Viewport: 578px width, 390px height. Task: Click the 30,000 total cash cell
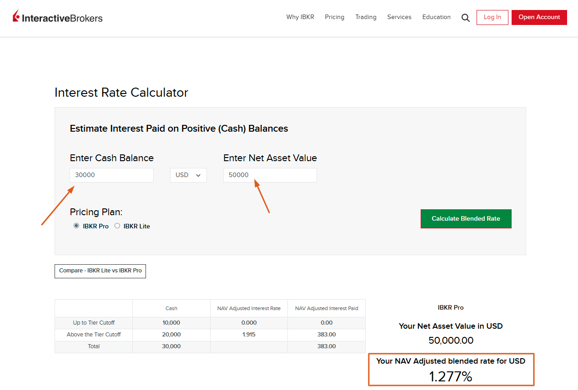click(171, 346)
